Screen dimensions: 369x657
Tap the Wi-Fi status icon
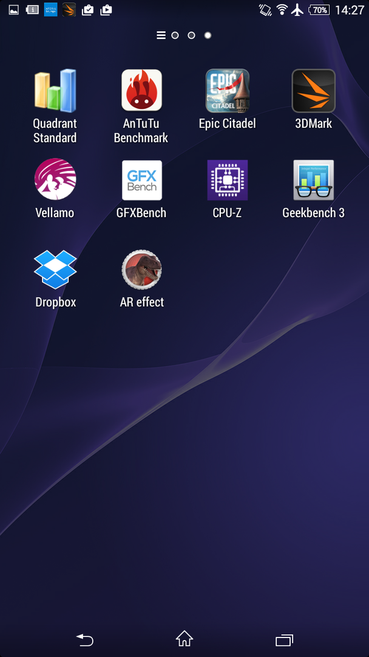coord(282,10)
